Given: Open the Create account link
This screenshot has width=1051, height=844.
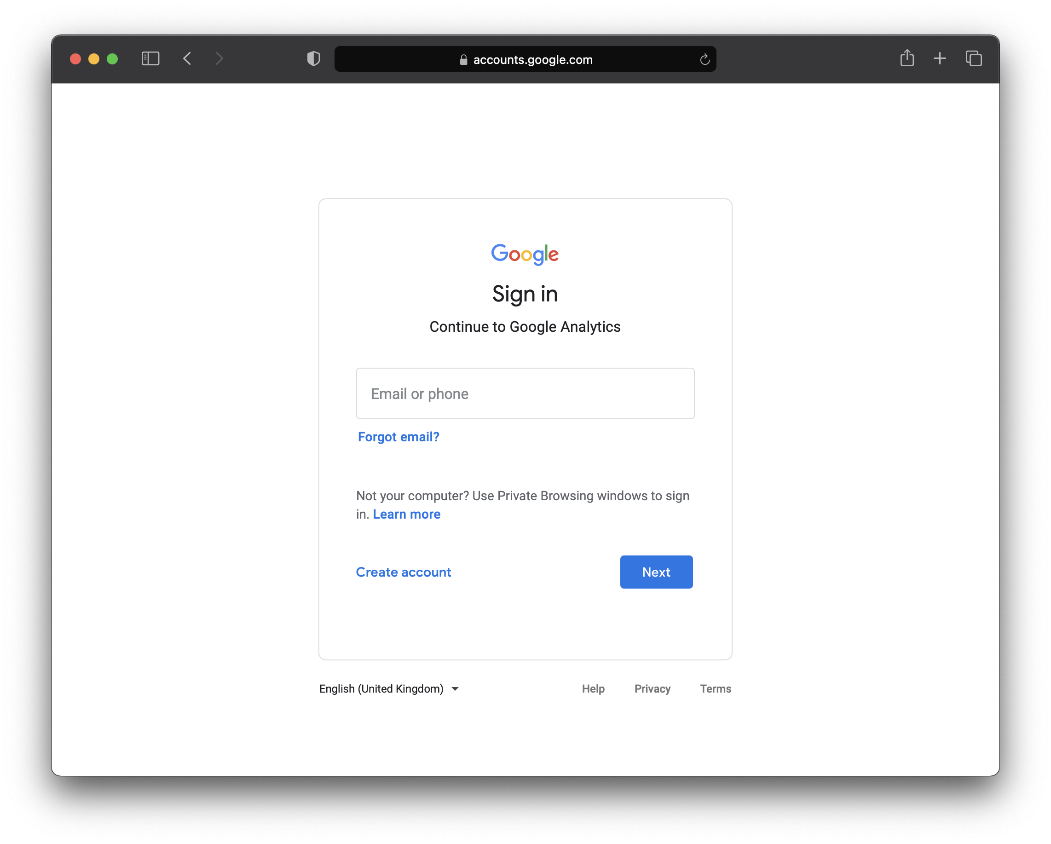Looking at the screenshot, I should tap(403, 572).
